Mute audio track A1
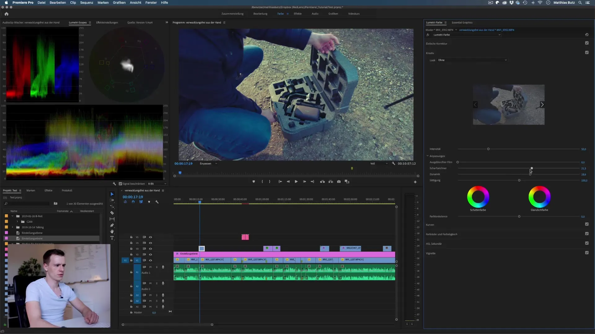The image size is (595, 334). click(151, 267)
